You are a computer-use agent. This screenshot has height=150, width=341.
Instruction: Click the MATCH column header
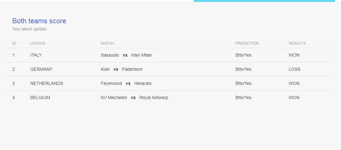click(x=107, y=43)
